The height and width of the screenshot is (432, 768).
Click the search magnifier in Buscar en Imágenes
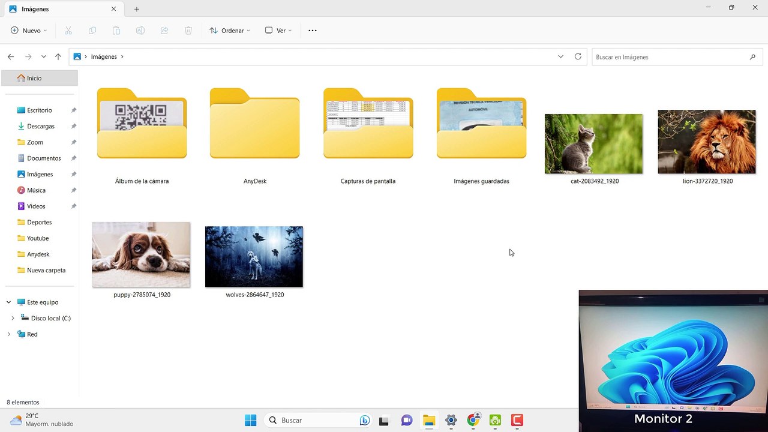[752, 57]
